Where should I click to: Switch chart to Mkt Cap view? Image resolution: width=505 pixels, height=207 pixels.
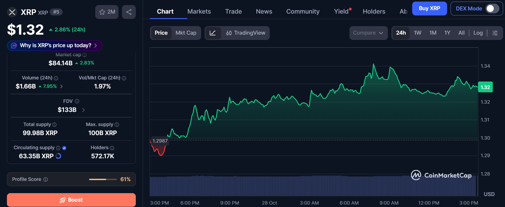186,33
